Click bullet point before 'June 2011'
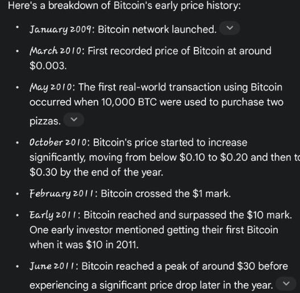The width and height of the screenshot is (300, 293). click(x=18, y=267)
